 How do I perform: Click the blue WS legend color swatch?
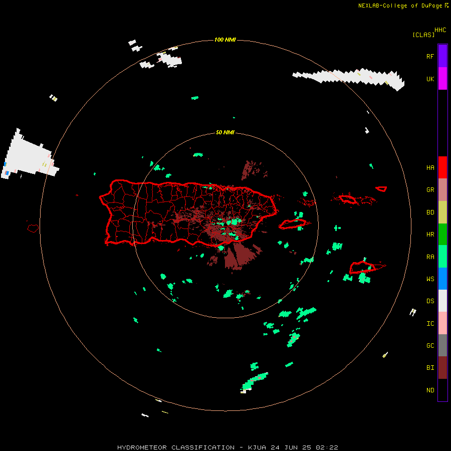[x=442, y=279]
